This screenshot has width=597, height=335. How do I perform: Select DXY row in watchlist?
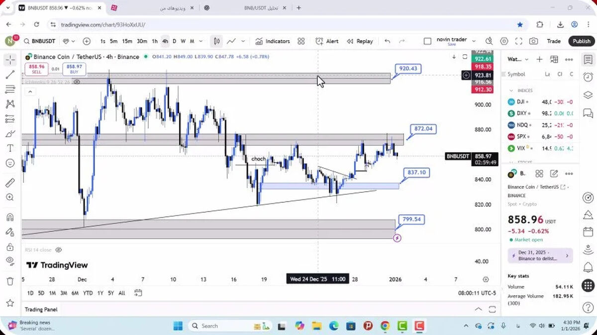pos(540,113)
